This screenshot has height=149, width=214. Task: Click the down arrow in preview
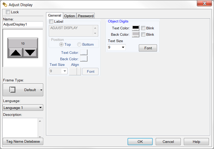click(x=30, y=53)
